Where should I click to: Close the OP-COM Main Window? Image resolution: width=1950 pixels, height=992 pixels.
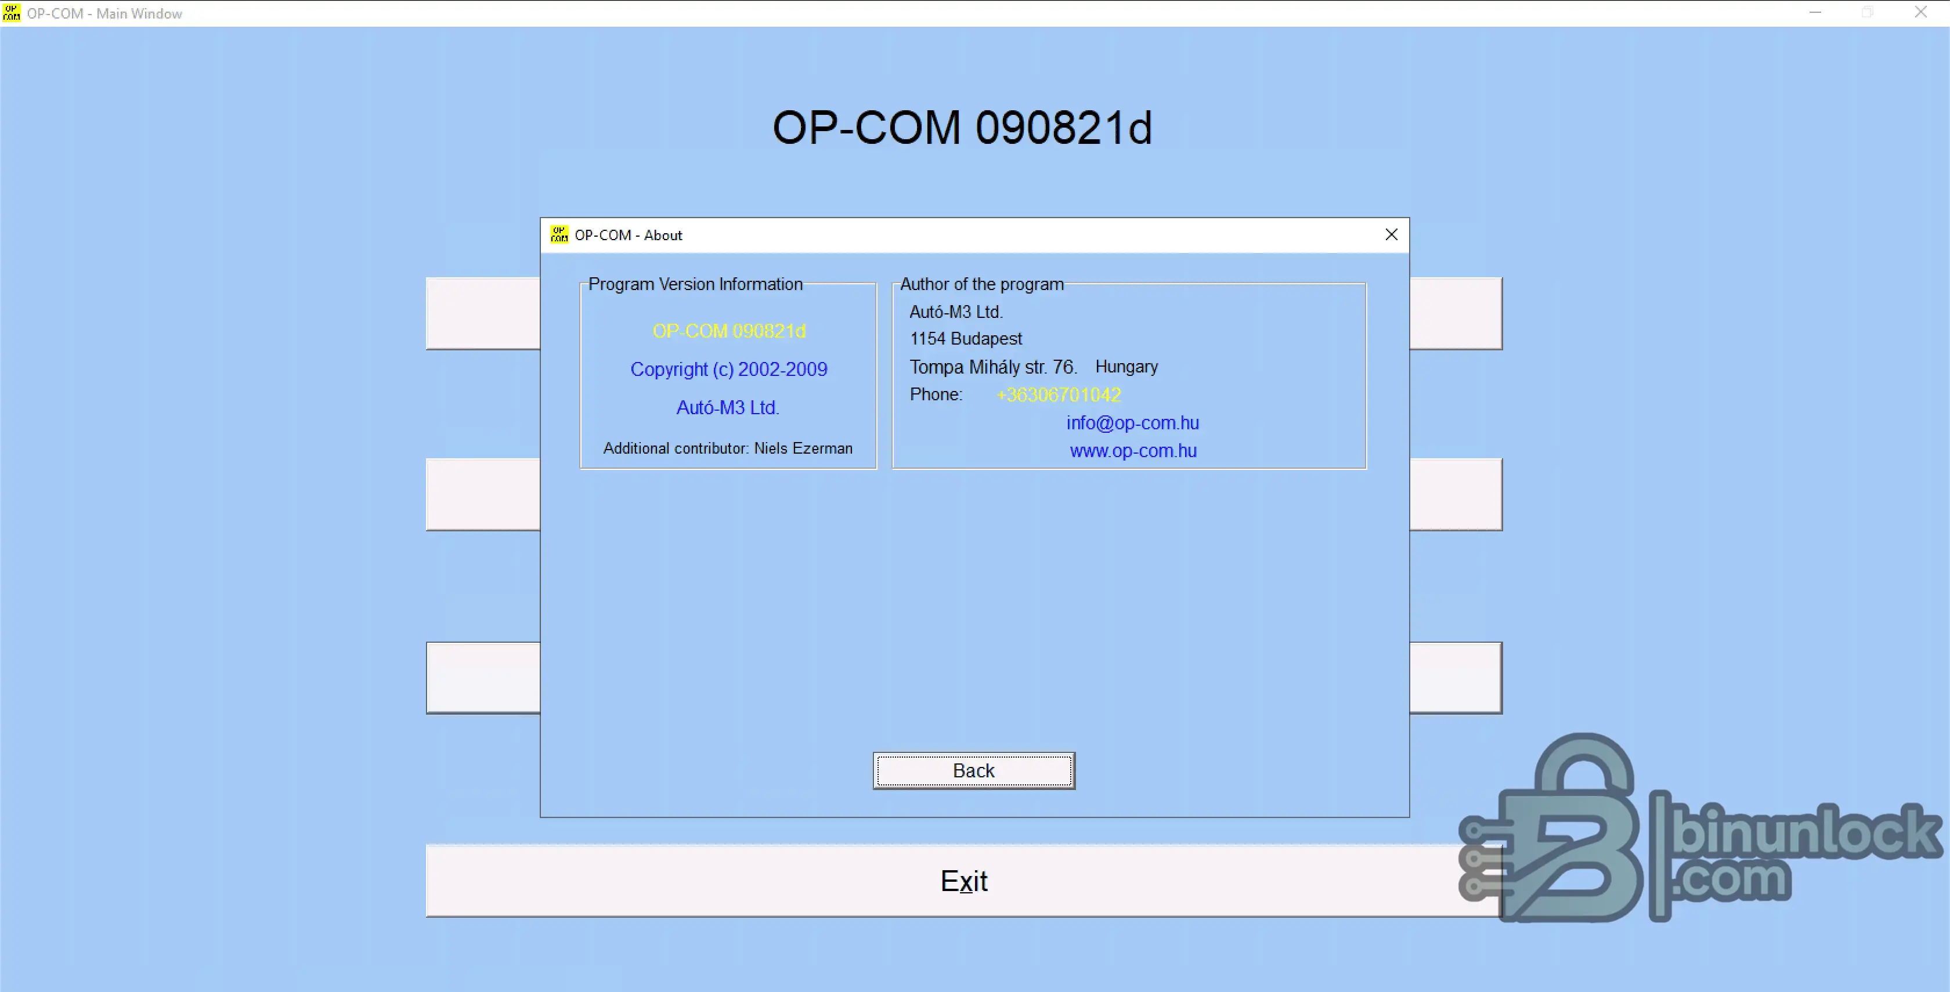point(1921,12)
